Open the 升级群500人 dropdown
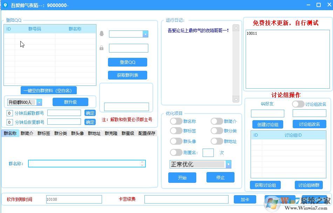The height and width of the screenshot is (213, 333). [x=39, y=102]
